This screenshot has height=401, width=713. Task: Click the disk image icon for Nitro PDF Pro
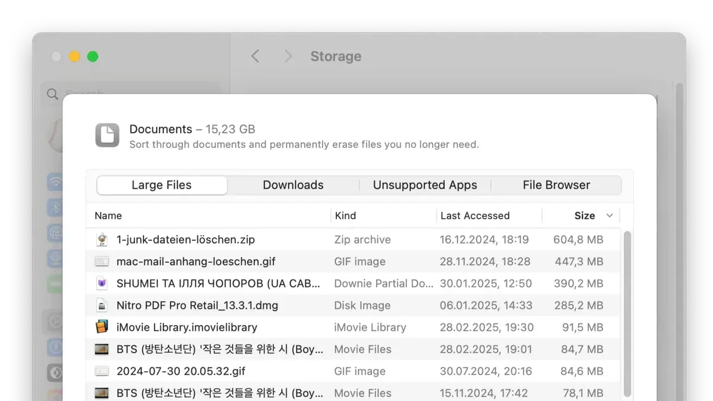click(102, 305)
